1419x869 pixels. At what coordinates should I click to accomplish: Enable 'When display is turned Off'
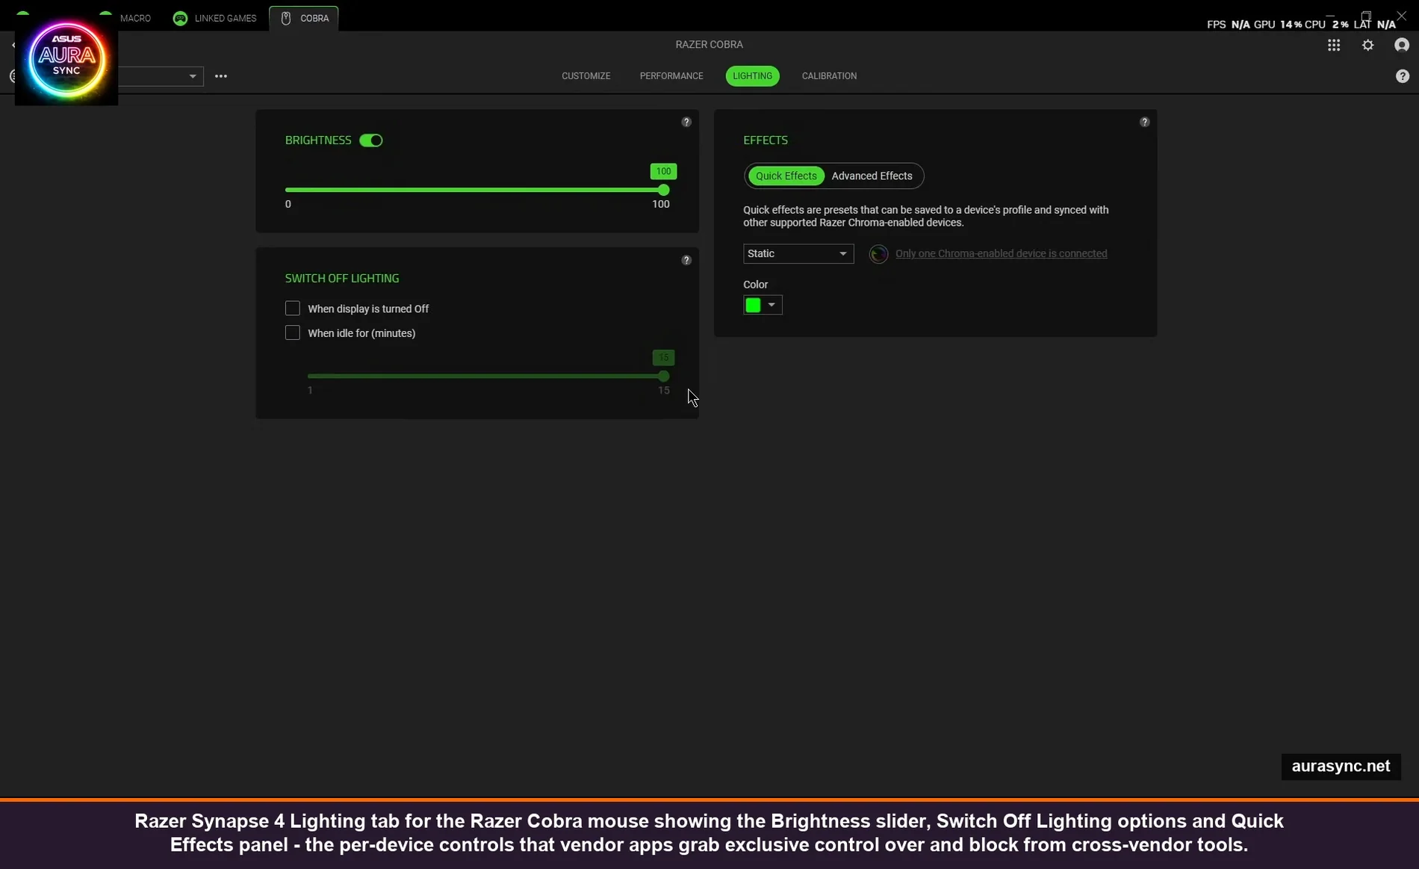[x=292, y=308]
